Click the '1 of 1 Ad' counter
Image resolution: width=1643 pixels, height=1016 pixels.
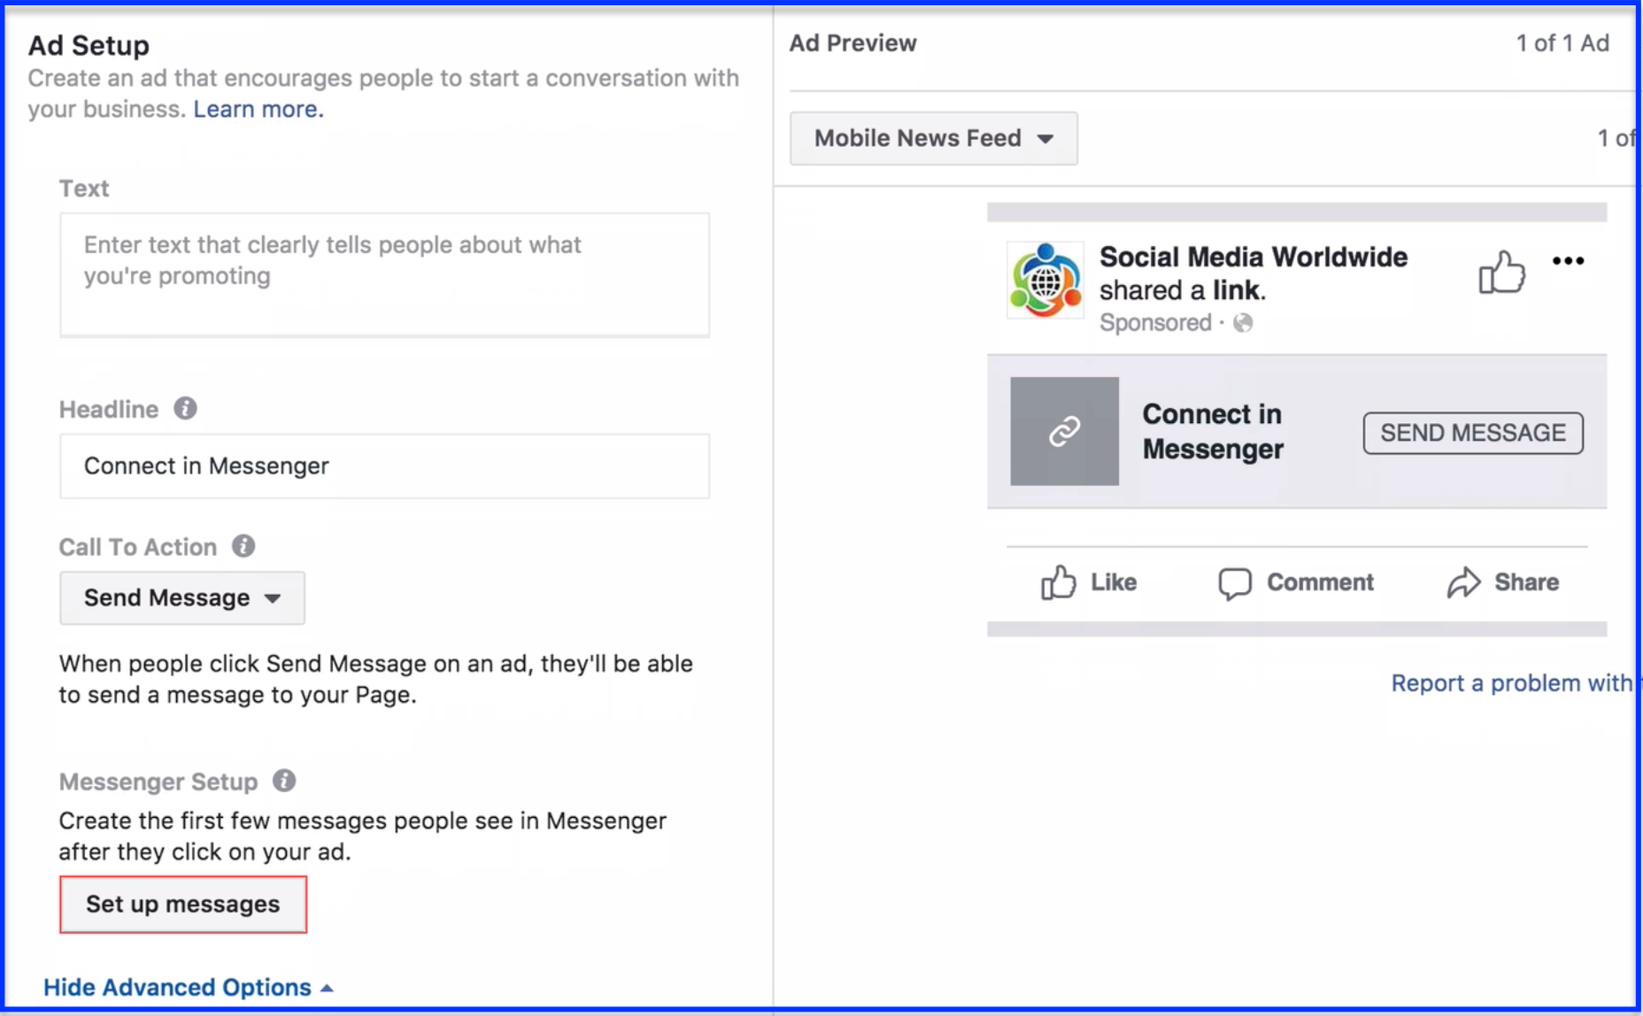click(x=1562, y=43)
